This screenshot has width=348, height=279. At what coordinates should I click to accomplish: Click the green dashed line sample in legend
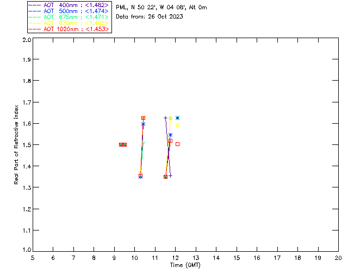[35, 17]
